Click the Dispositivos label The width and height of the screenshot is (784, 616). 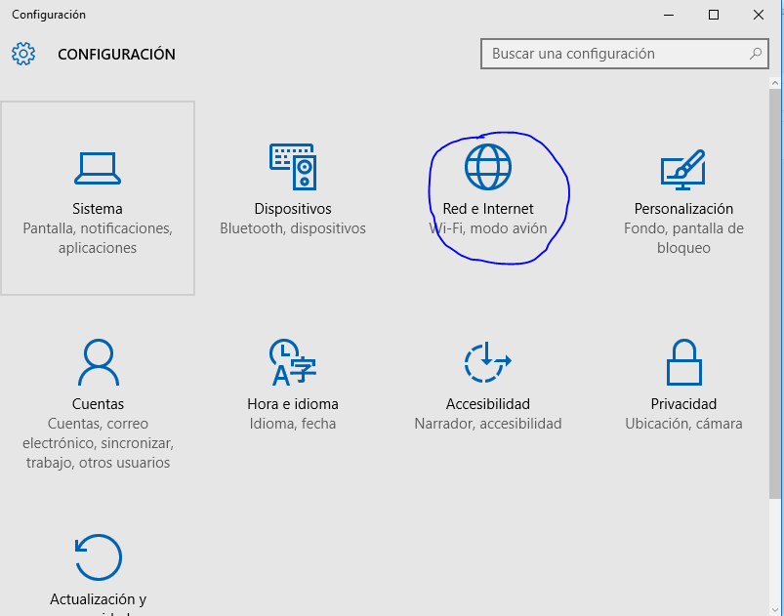point(293,209)
